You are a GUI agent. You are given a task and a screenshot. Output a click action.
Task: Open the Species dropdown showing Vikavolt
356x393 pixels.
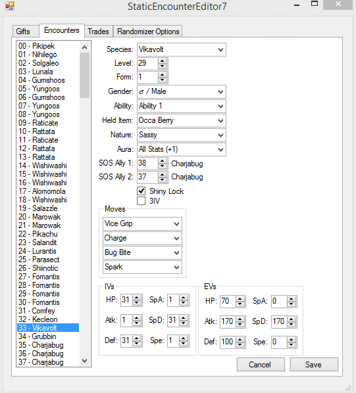pos(182,49)
